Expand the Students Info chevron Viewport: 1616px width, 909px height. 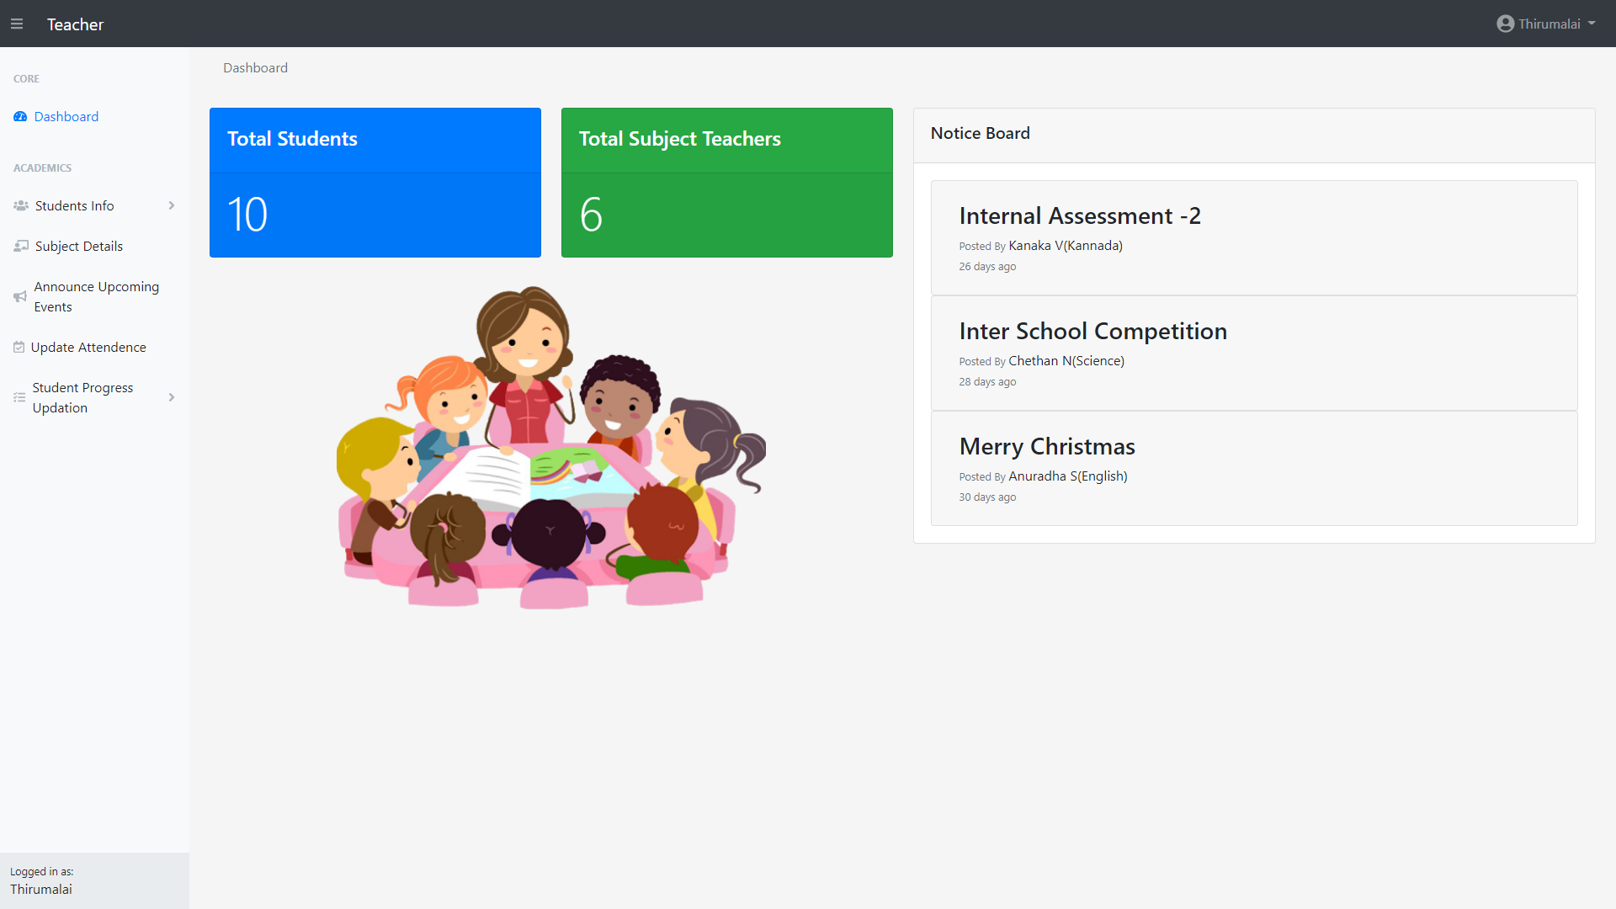point(172,205)
